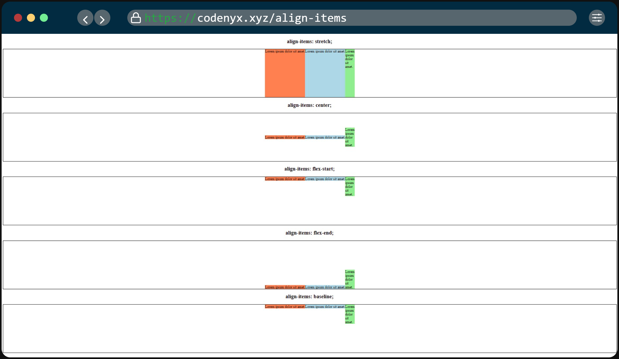Click the tall light-blue box in stretch demo

(x=325, y=75)
